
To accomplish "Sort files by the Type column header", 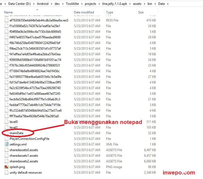I will click(110, 12).
